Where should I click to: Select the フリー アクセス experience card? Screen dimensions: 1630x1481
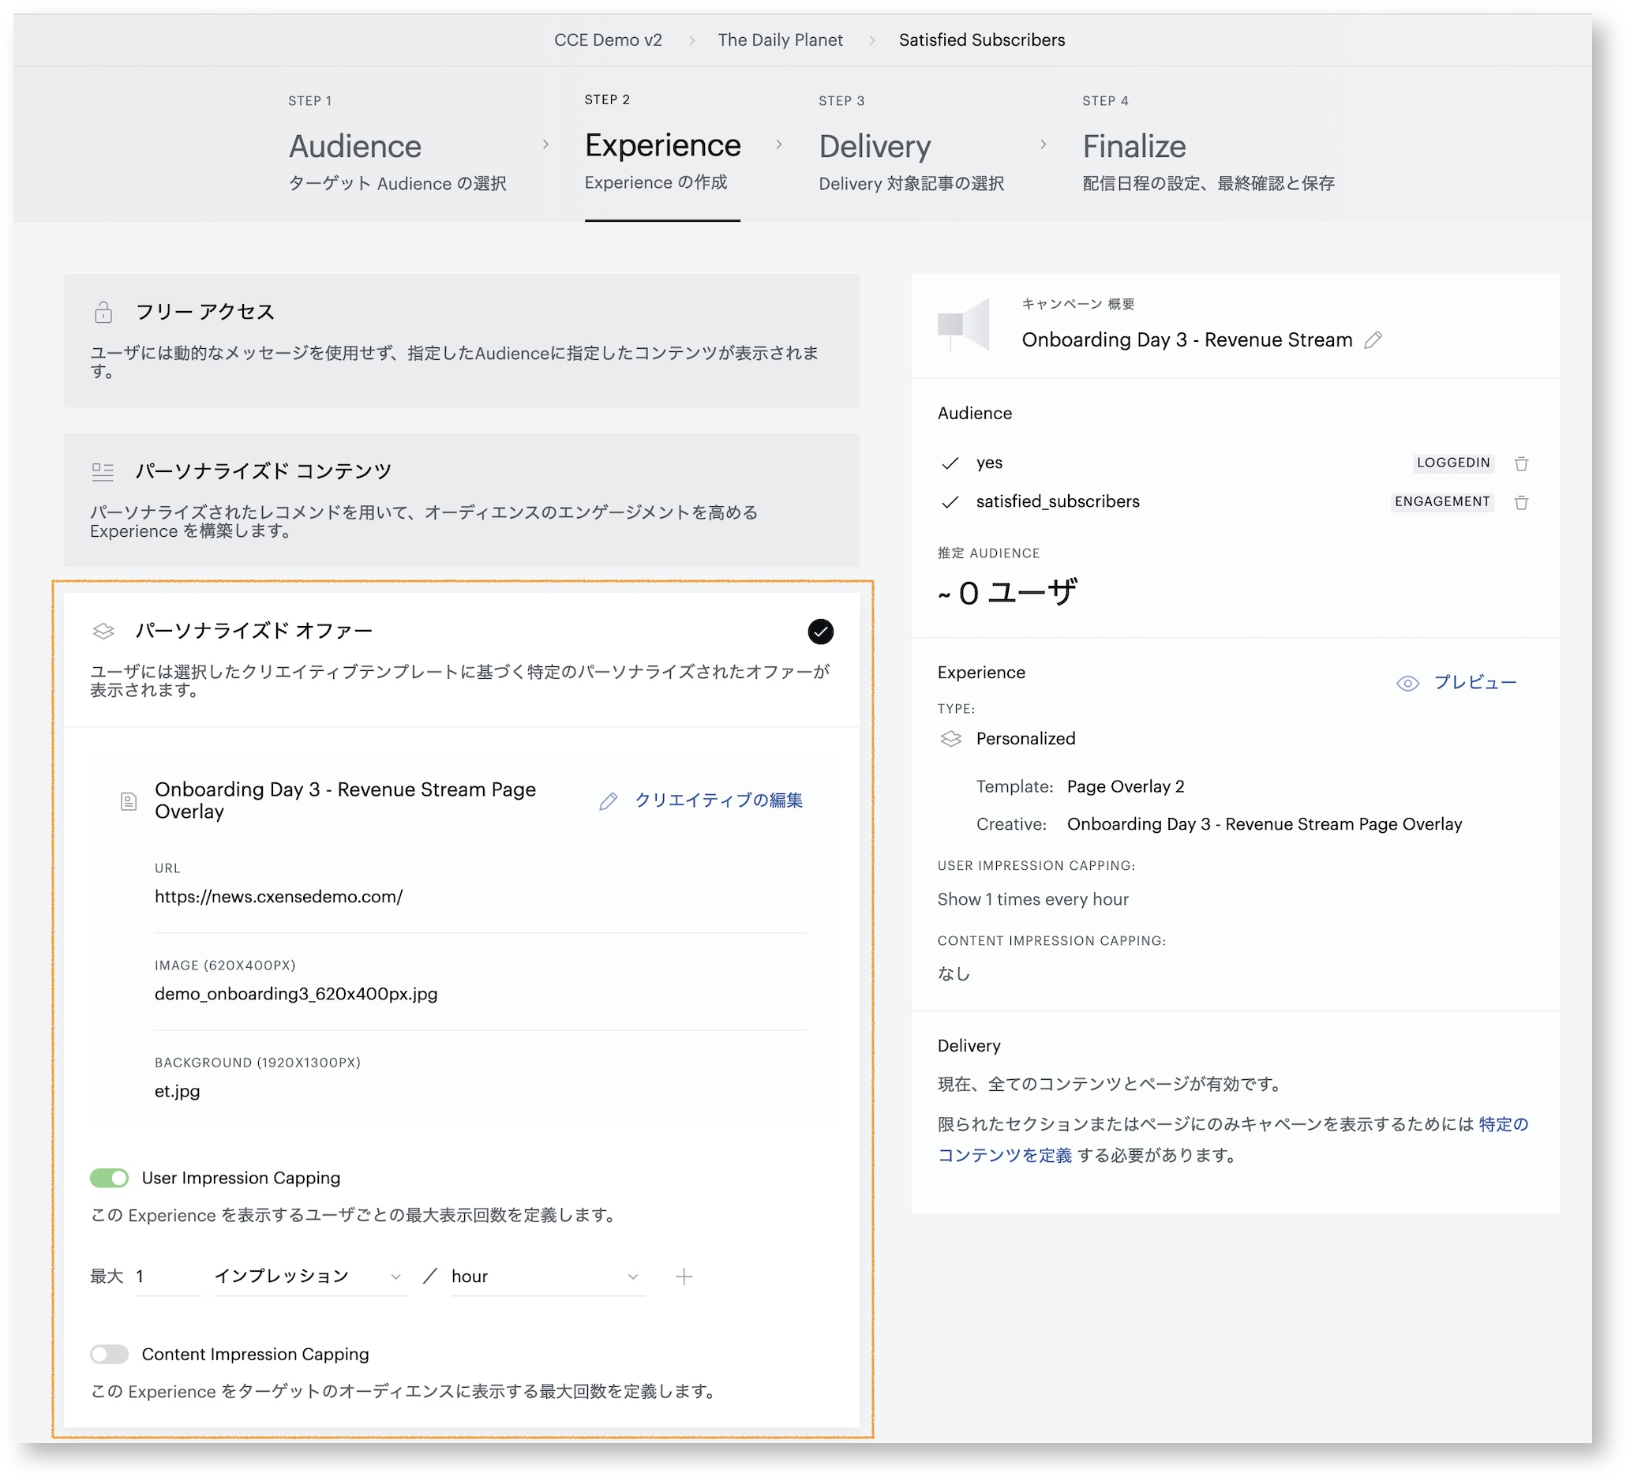462,340
